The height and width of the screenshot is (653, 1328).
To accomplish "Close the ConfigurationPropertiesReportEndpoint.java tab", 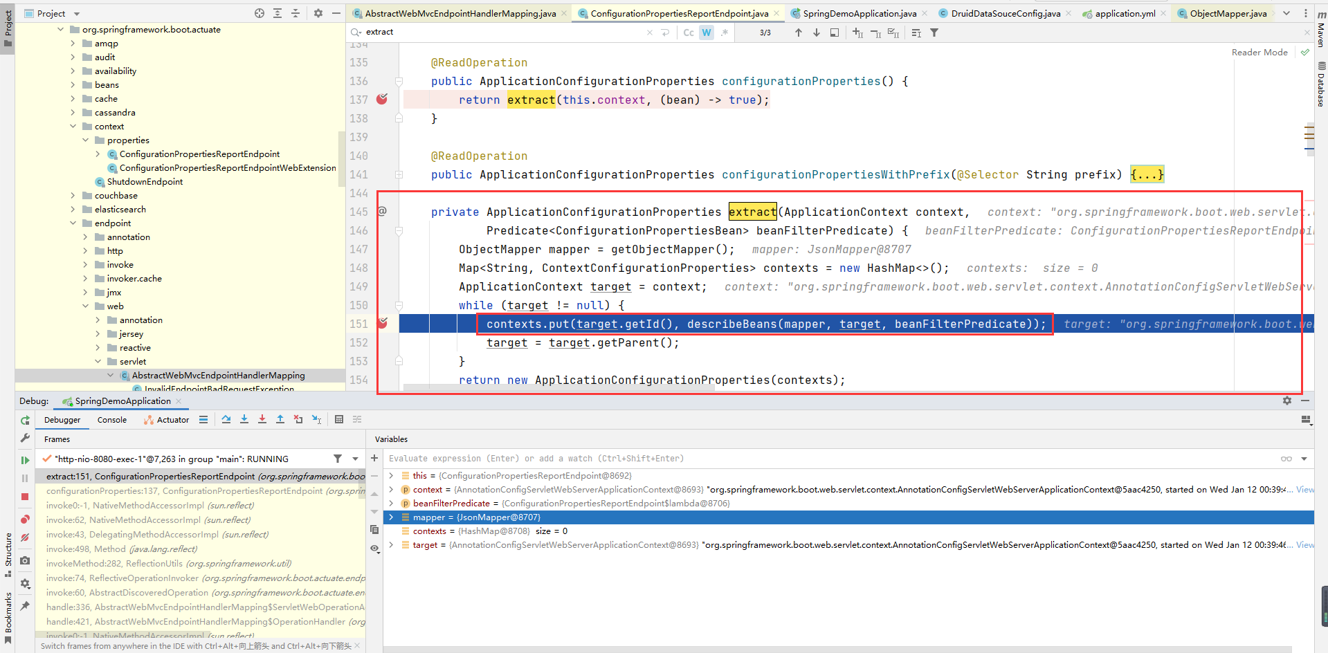I will tap(776, 13).
